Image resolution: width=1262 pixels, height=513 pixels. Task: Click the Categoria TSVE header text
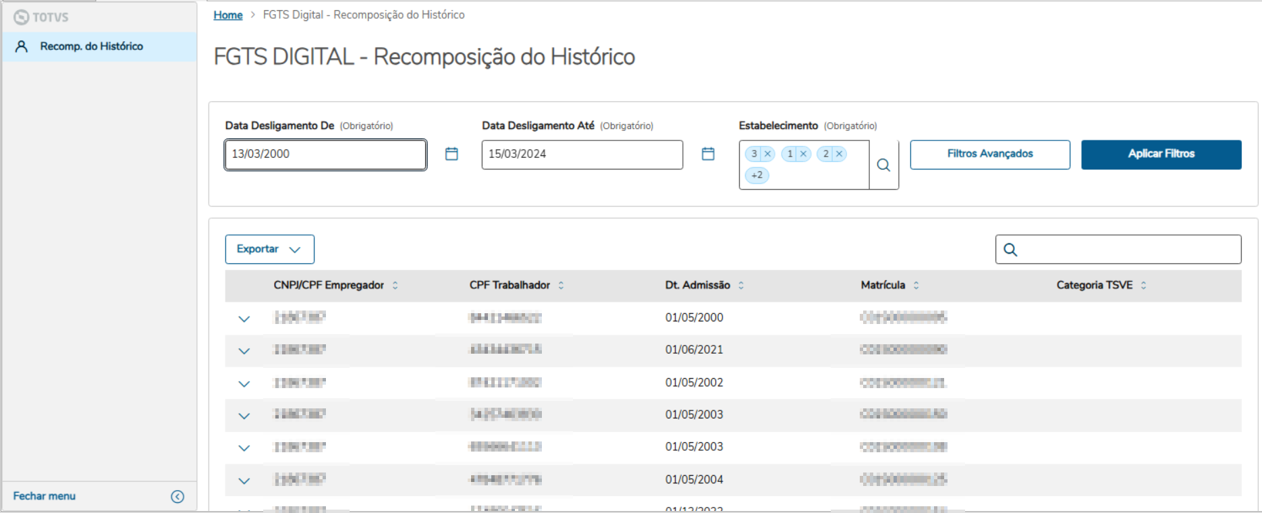tap(1095, 286)
